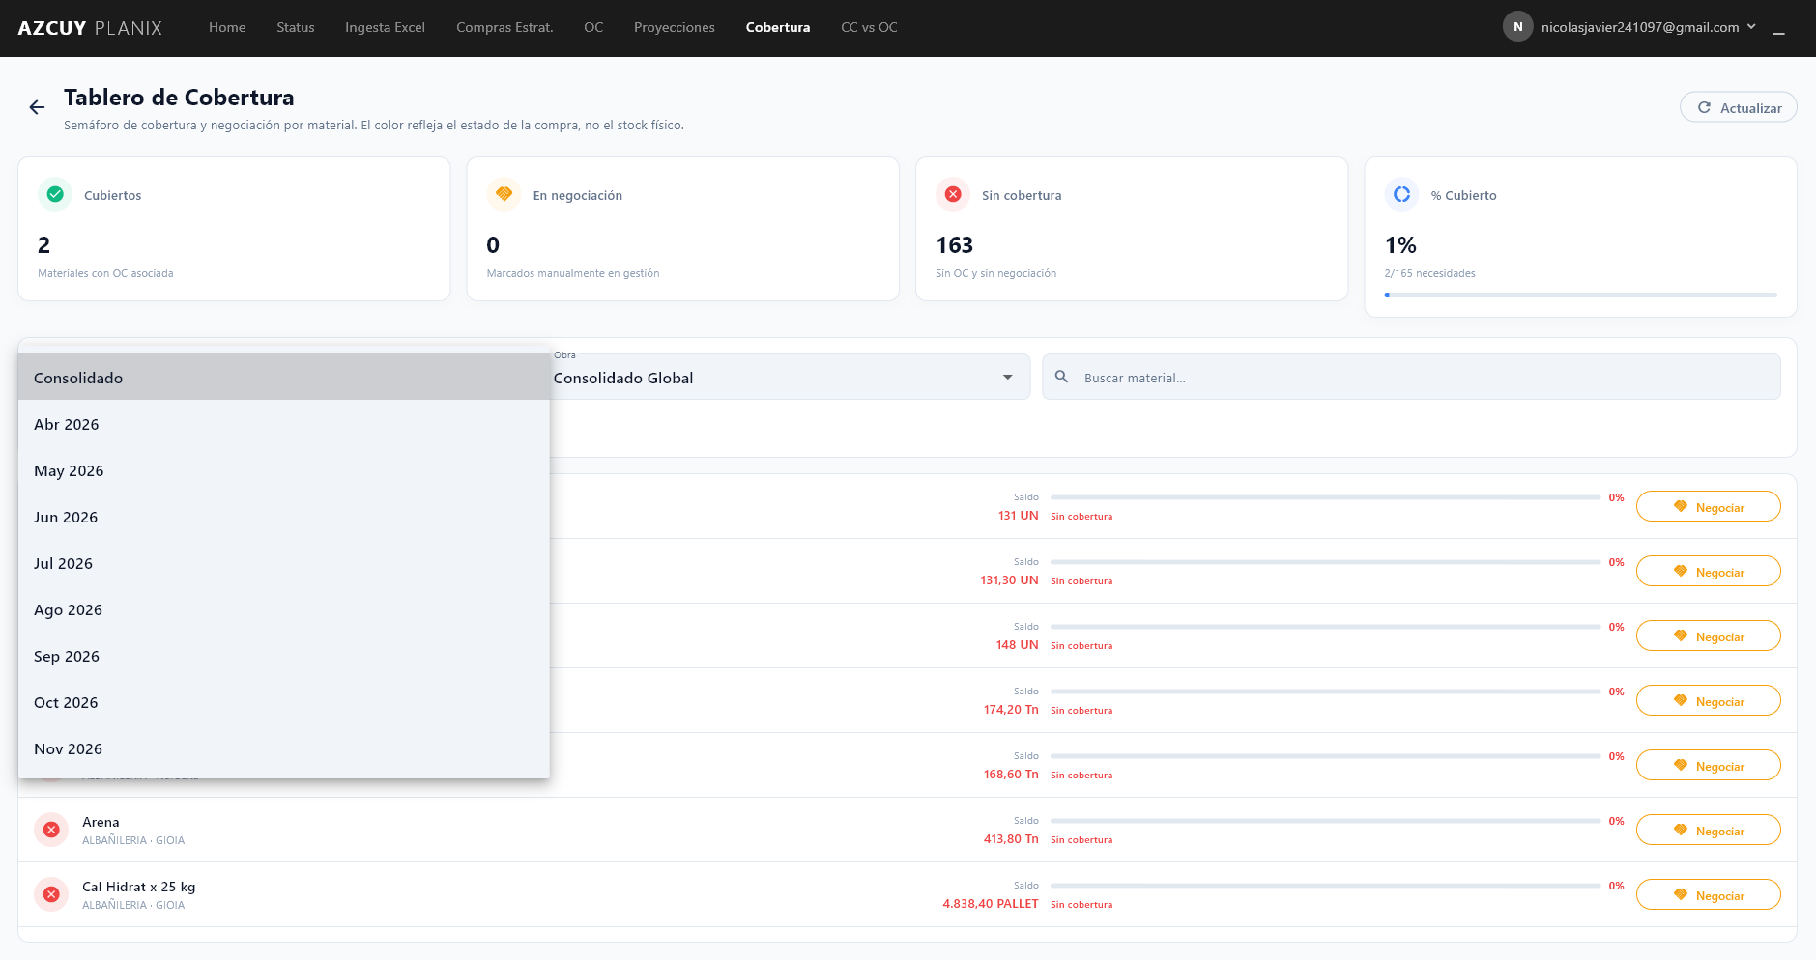Click the user email nicolasjavier241097@gmail.com
The width and height of the screenshot is (1816, 960).
tap(1640, 27)
